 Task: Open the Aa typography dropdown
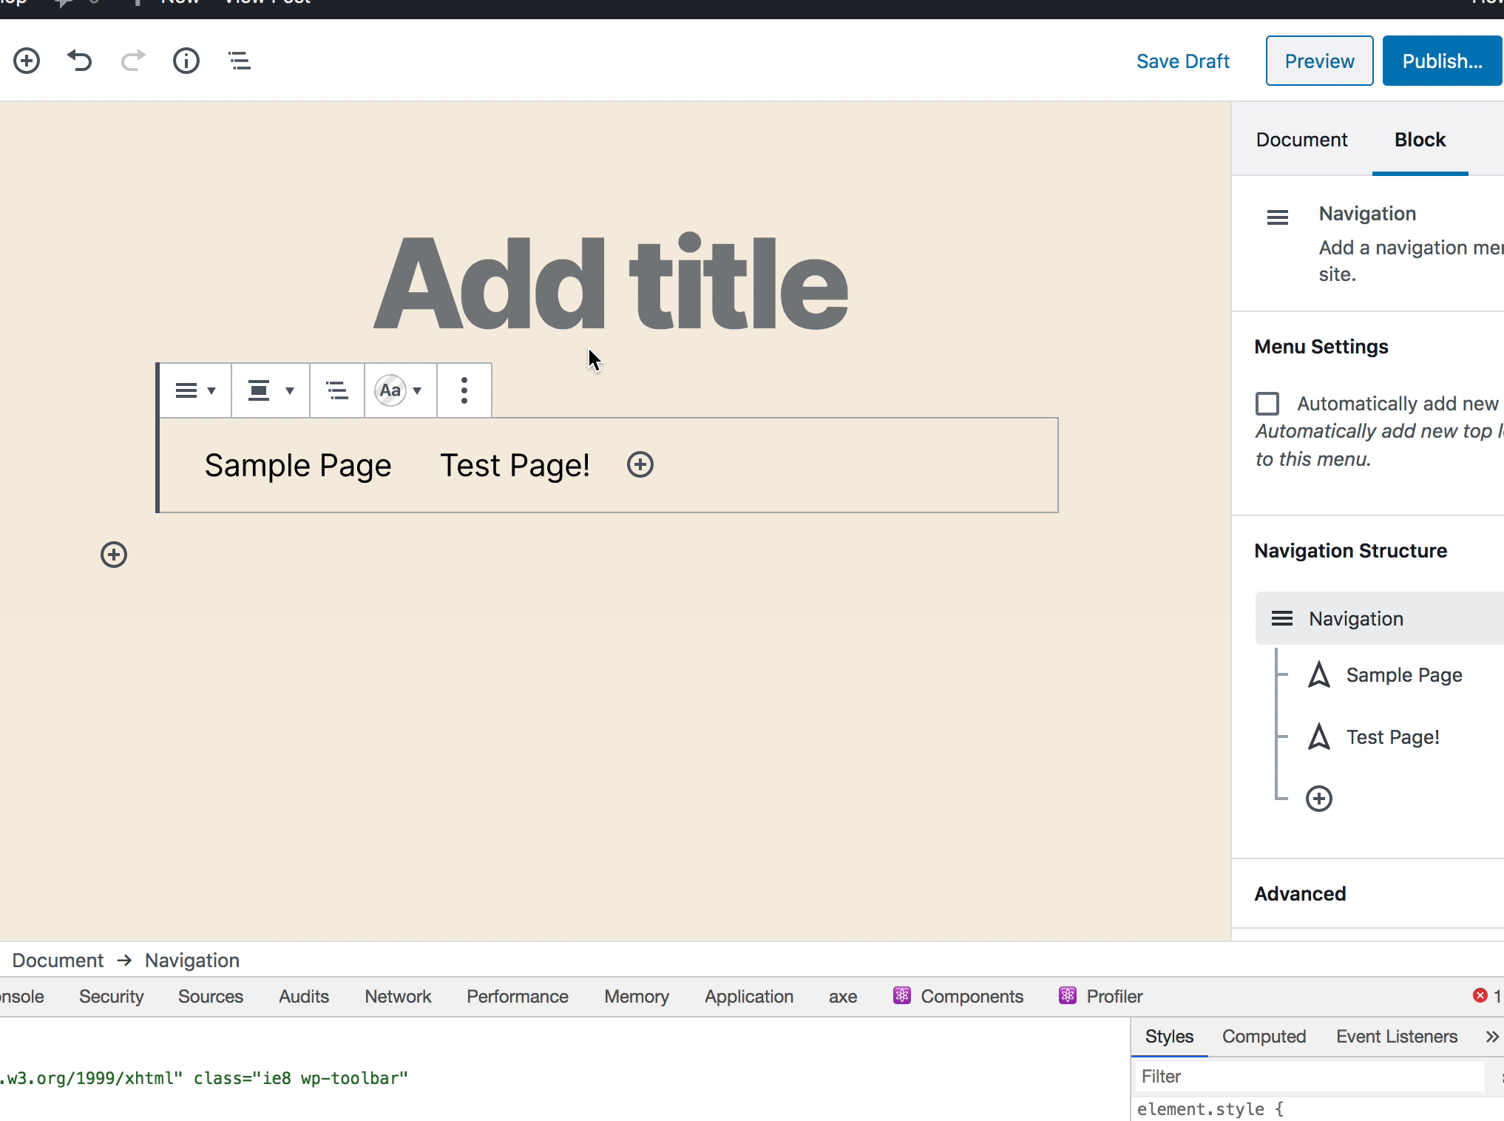[400, 390]
